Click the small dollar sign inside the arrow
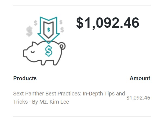This screenshot has height=118, width=165. (49, 30)
